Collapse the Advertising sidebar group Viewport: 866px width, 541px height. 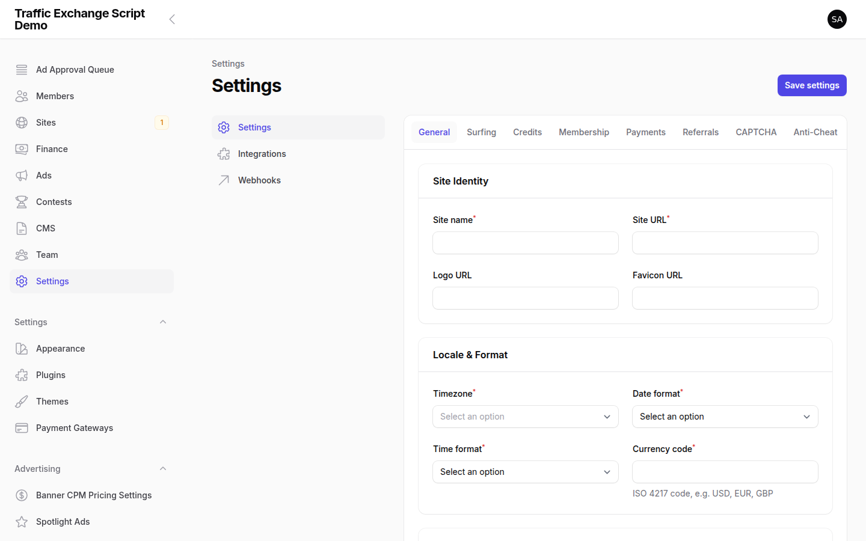(x=162, y=468)
